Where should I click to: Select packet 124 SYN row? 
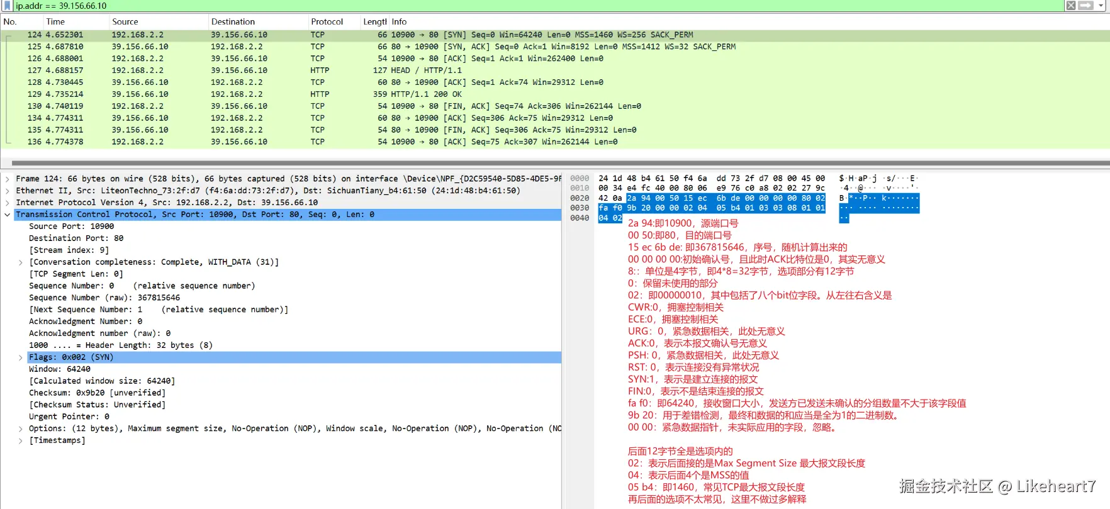pos(555,35)
